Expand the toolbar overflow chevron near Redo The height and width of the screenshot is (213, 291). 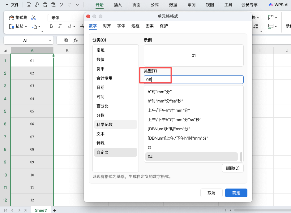tap(77, 5)
